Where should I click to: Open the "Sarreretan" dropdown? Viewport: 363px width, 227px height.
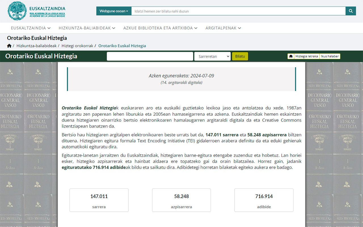tap(212, 56)
